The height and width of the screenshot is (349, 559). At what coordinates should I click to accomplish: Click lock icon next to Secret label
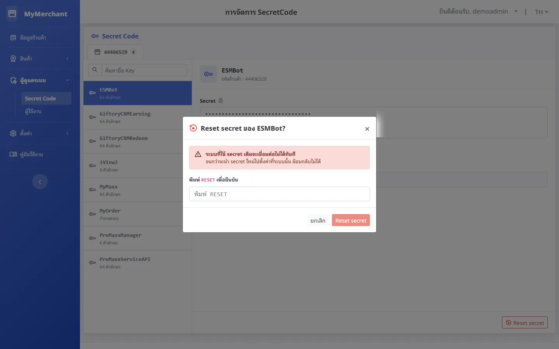coord(220,100)
